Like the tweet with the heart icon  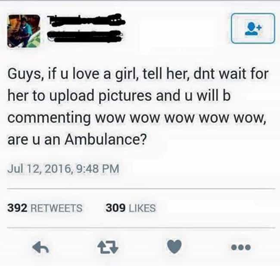(x=174, y=247)
